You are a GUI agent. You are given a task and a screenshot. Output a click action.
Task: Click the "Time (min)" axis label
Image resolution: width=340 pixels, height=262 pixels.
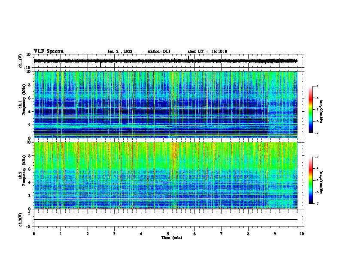tap(172, 238)
